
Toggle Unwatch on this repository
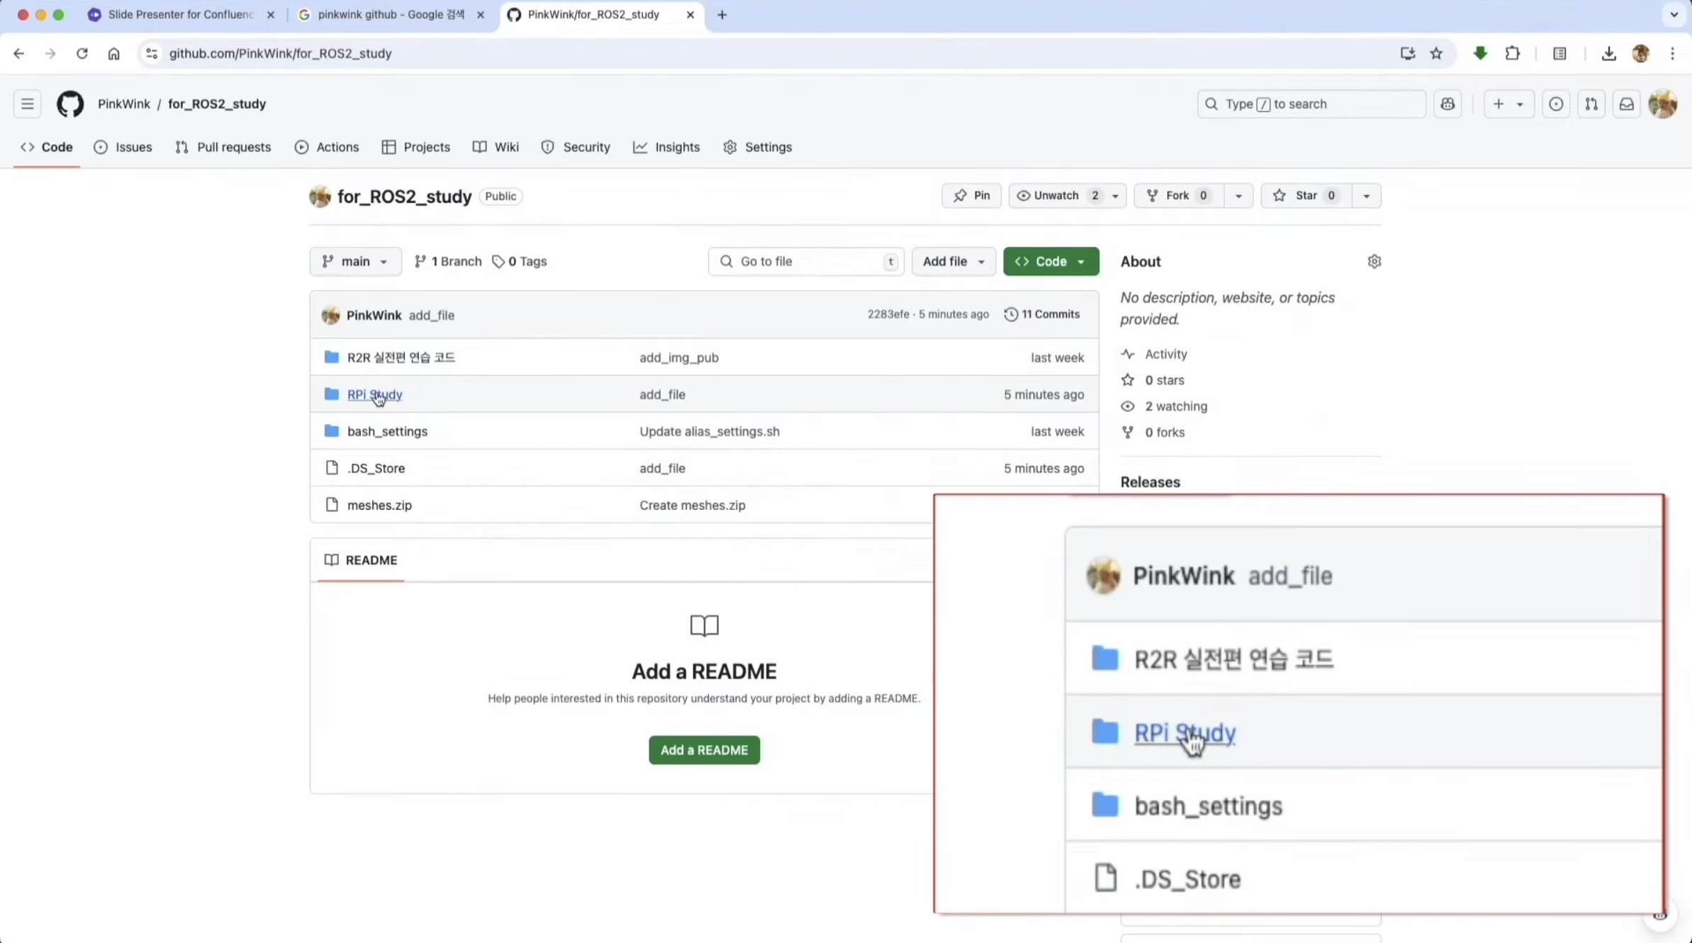tap(1055, 196)
